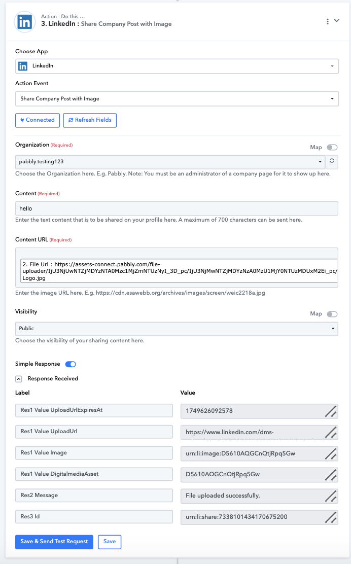
Task: Open the Action Event dropdown
Action: (x=177, y=99)
